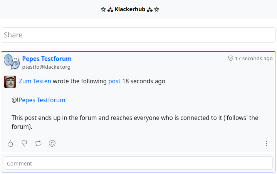Click the Pepes Testforum forum avatar
This screenshot has height=174, width=277.
[x=12, y=62]
